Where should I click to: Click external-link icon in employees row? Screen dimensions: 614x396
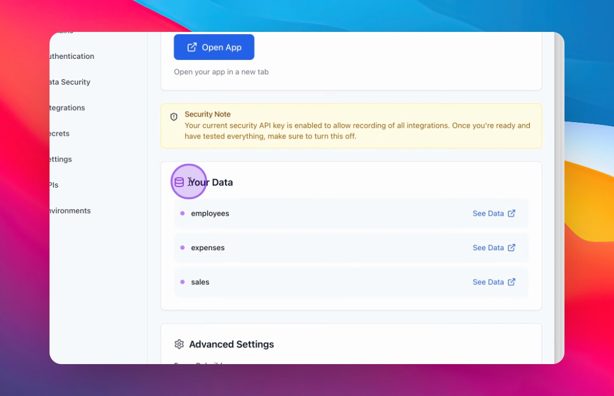(512, 213)
